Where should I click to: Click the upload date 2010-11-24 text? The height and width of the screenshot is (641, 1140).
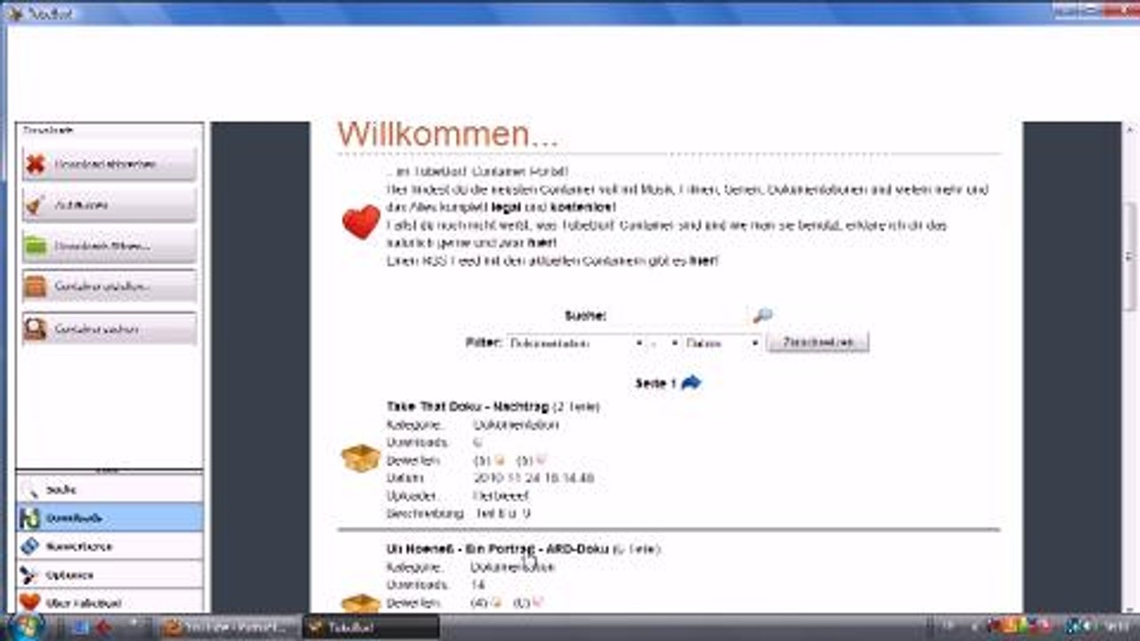tap(533, 478)
